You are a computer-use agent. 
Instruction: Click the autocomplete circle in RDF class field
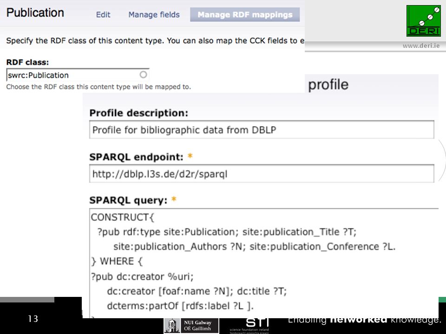coord(143,75)
